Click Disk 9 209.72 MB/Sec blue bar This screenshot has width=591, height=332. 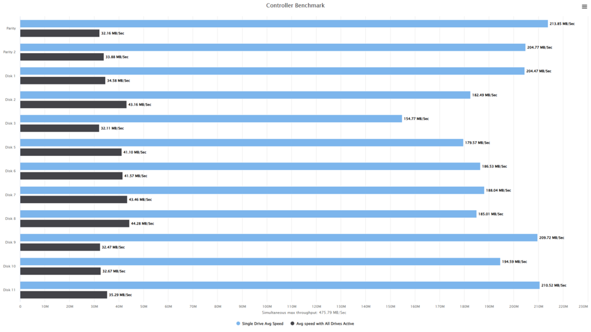(279, 238)
